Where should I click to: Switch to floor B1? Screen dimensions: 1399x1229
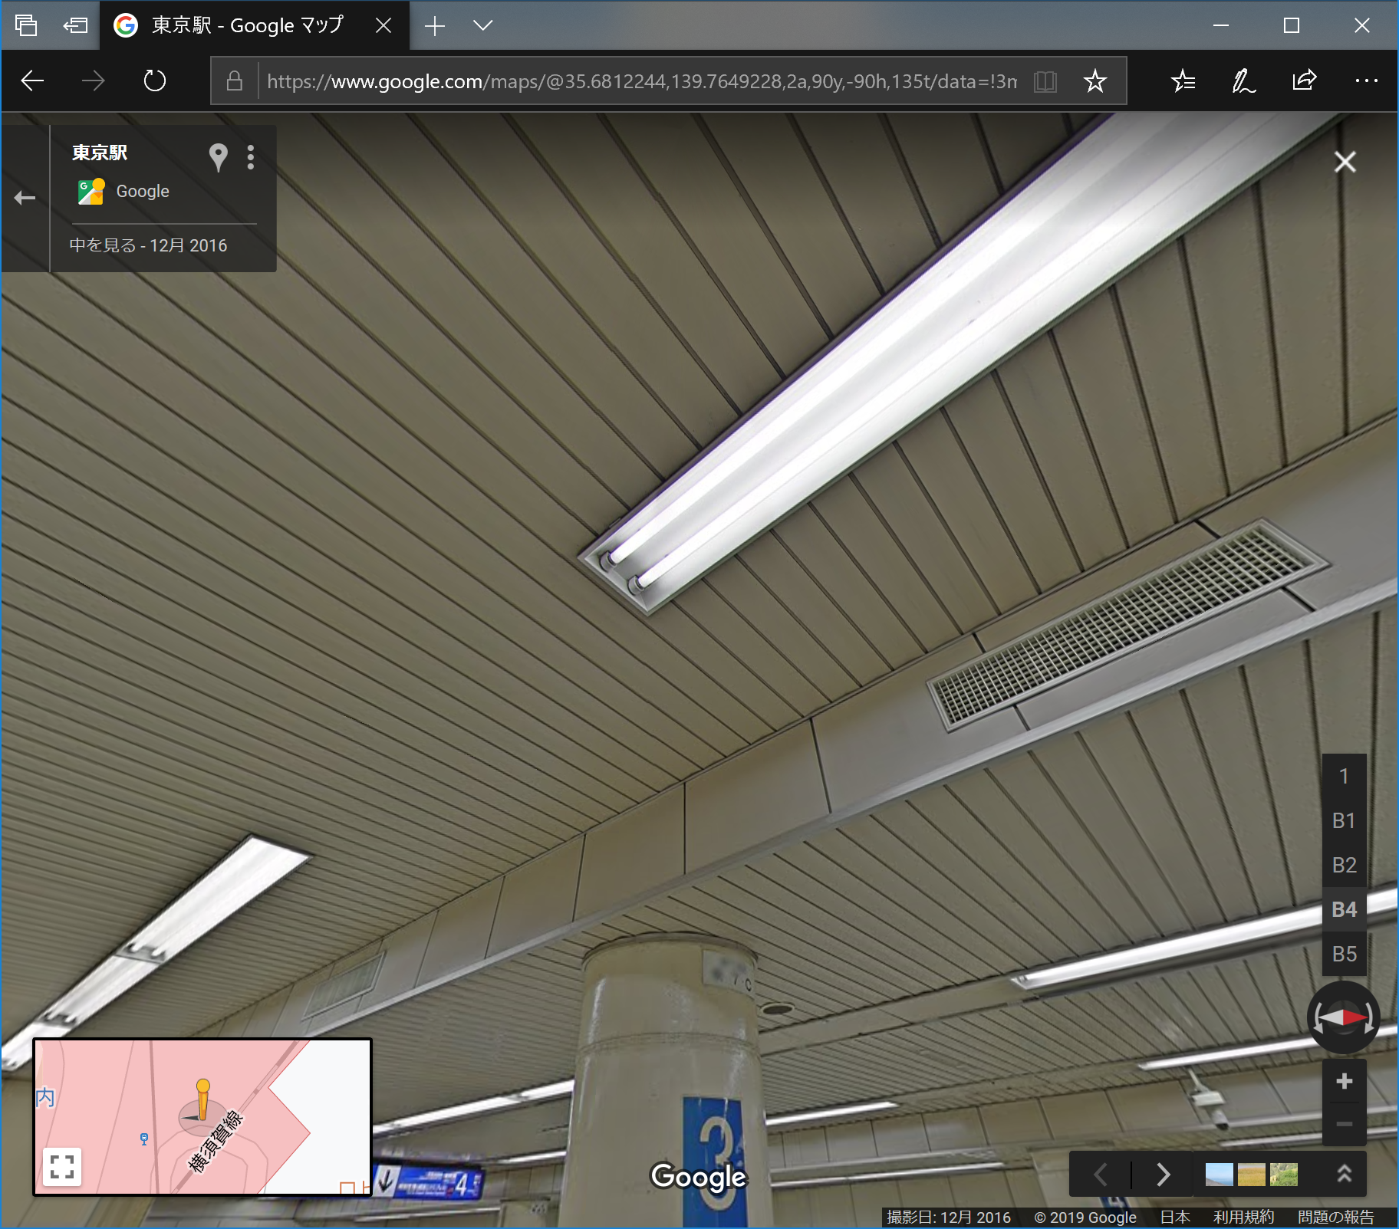pyautogui.click(x=1344, y=820)
